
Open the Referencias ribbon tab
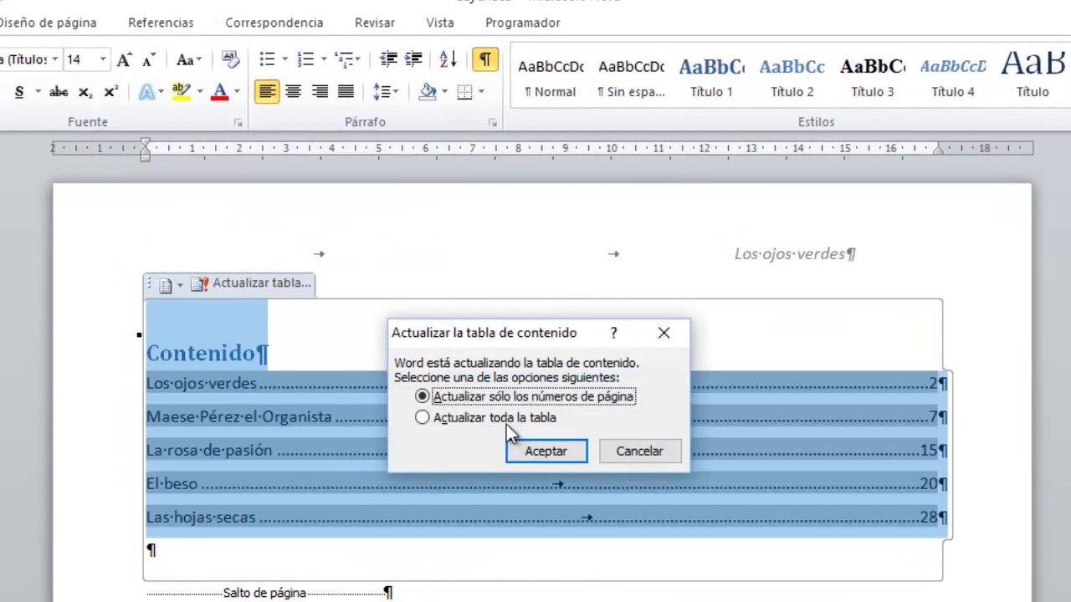161,23
